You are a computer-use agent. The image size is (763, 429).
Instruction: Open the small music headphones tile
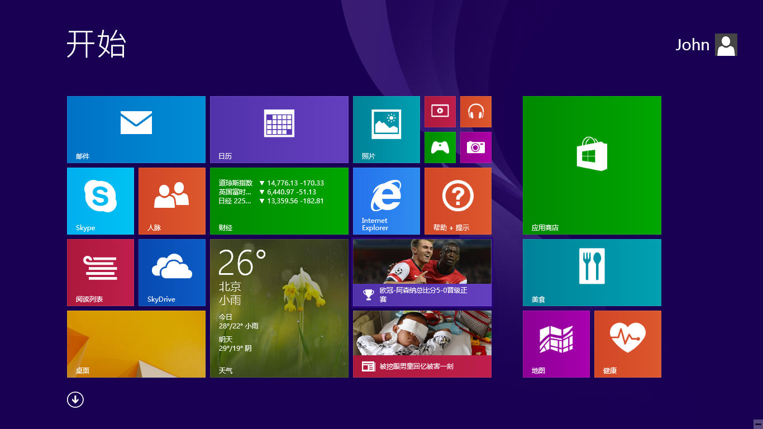click(x=475, y=111)
